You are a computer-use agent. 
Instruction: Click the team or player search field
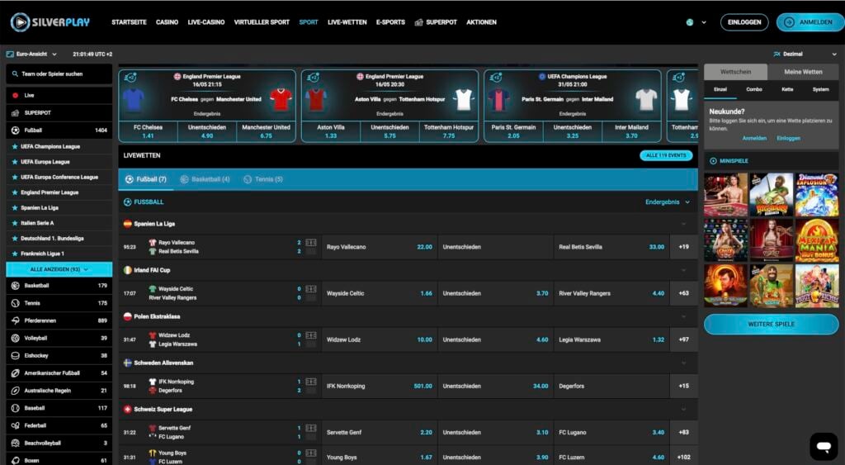pos(59,74)
